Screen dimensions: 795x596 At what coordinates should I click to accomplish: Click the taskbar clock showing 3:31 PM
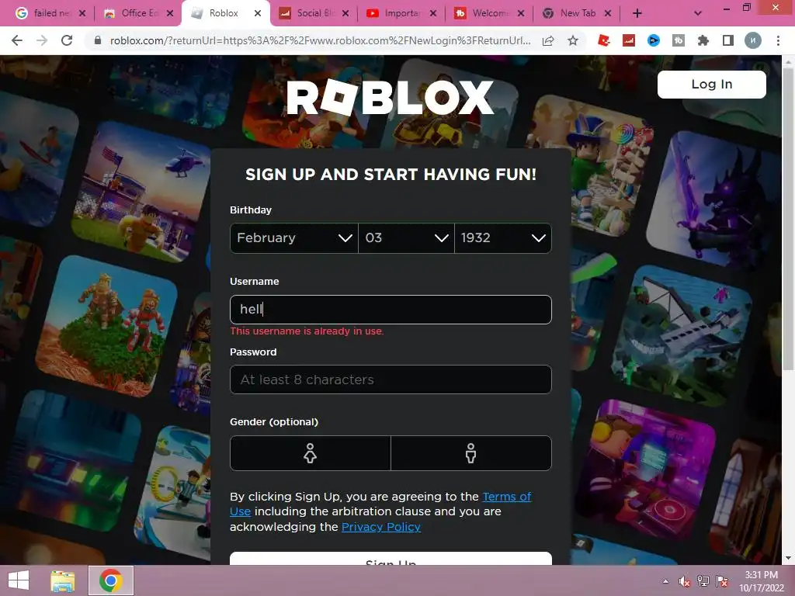coord(761,581)
